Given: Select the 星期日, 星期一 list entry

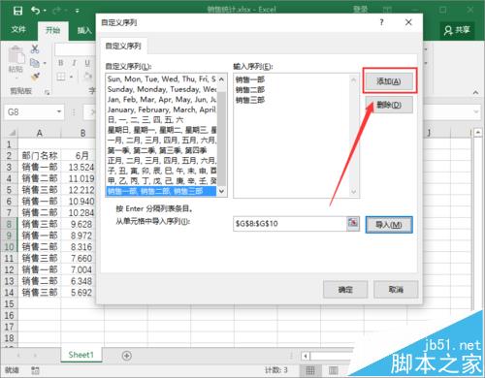Looking at the screenshot, I should point(162,130).
